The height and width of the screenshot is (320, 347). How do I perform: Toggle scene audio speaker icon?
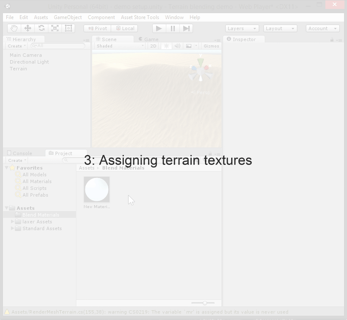coord(177,46)
